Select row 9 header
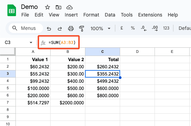The image size is (191, 126). tap(8, 117)
